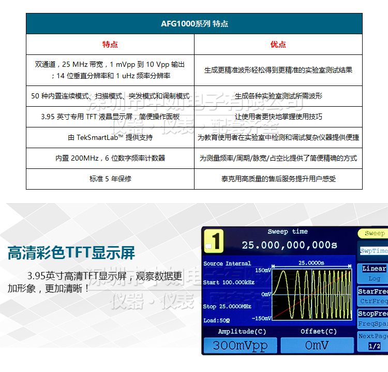Click the 0mV offset value box
This screenshot has width=388, height=372.
click(x=317, y=345)
